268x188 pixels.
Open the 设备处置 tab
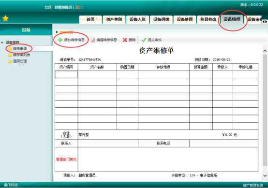coord(185,19)
